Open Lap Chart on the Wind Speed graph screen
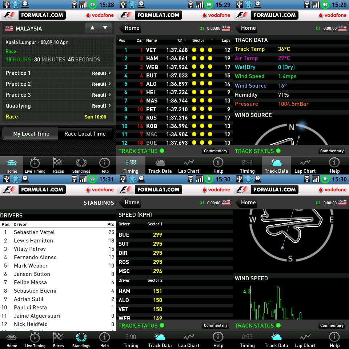349x349 pixels. click(x=305, y=340)
